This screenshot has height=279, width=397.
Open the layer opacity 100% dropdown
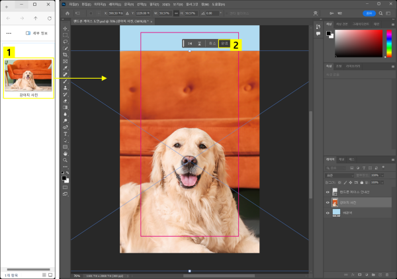[x=384, y=175]
